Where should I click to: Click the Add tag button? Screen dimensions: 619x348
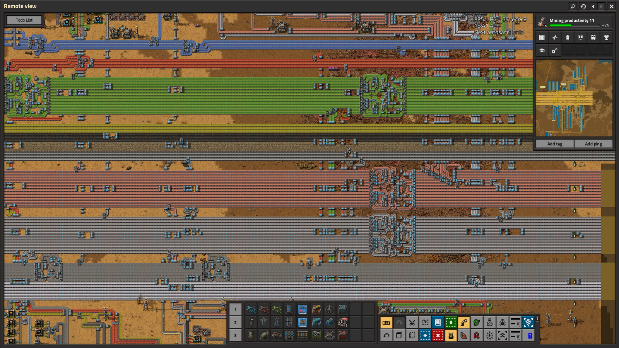point(554,144)
